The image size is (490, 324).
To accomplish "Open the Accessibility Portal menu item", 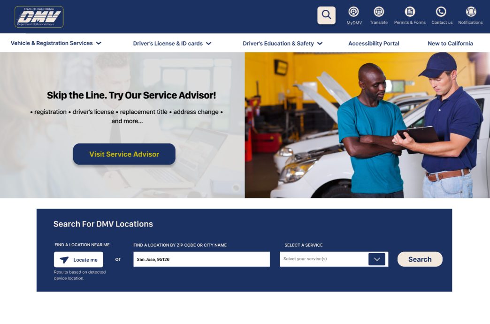I will click(x=374, y=44).
